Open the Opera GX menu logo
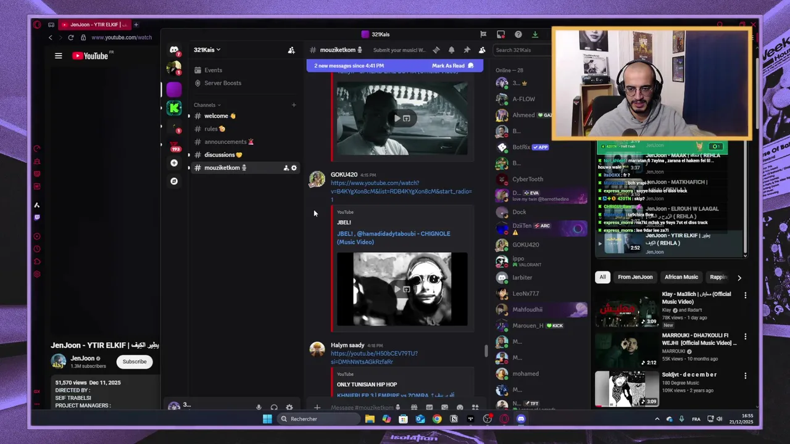Viewport: 790px width, 444px height. pyautogui.click(x=37, y=25)
